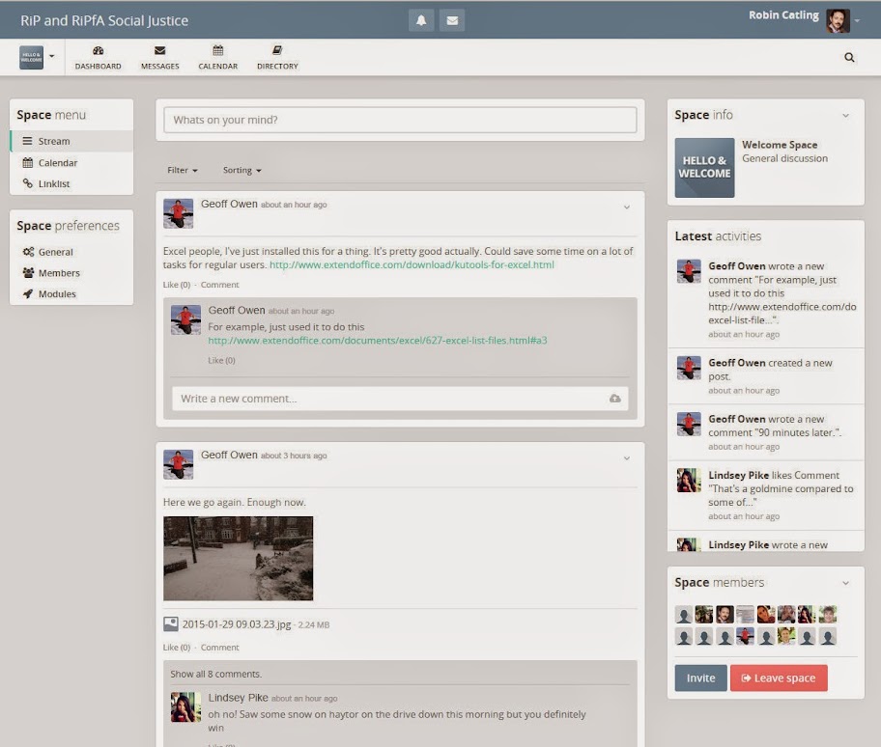Click the Hello & Welcome space image
This screenshot has width=881, height=747.
coord(704,168)
